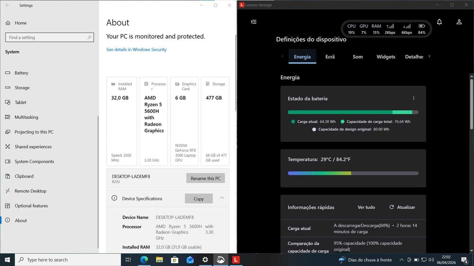This screenshot has width=474, height=266.
Task: Open Lenovo Vantage icon in the taskbar
Action: [x=236, y=260]
